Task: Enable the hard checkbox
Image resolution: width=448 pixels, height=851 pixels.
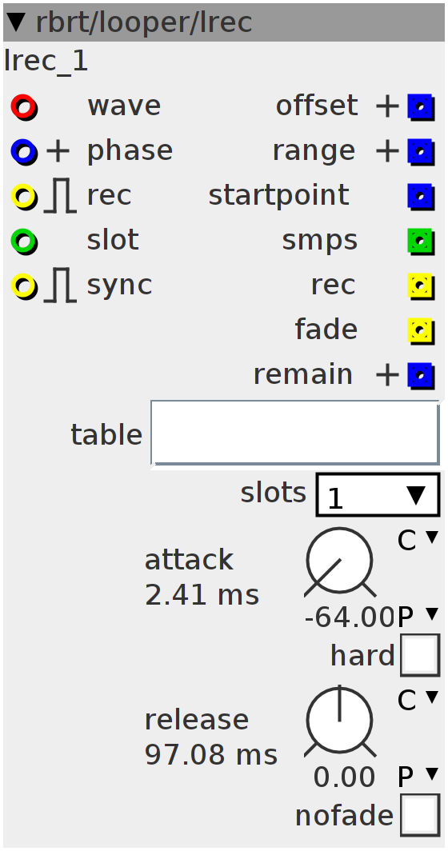Action: point(420,655)
